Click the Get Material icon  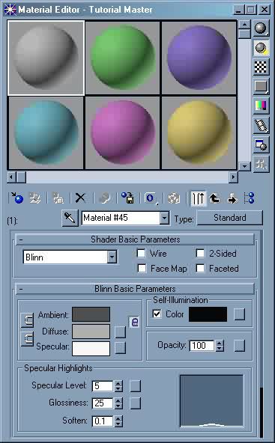16,198
